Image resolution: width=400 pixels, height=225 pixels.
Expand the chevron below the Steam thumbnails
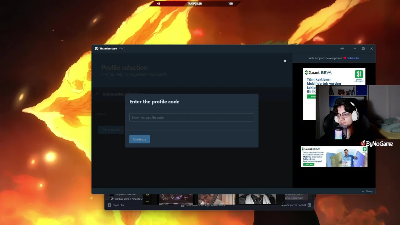[283, 203]
